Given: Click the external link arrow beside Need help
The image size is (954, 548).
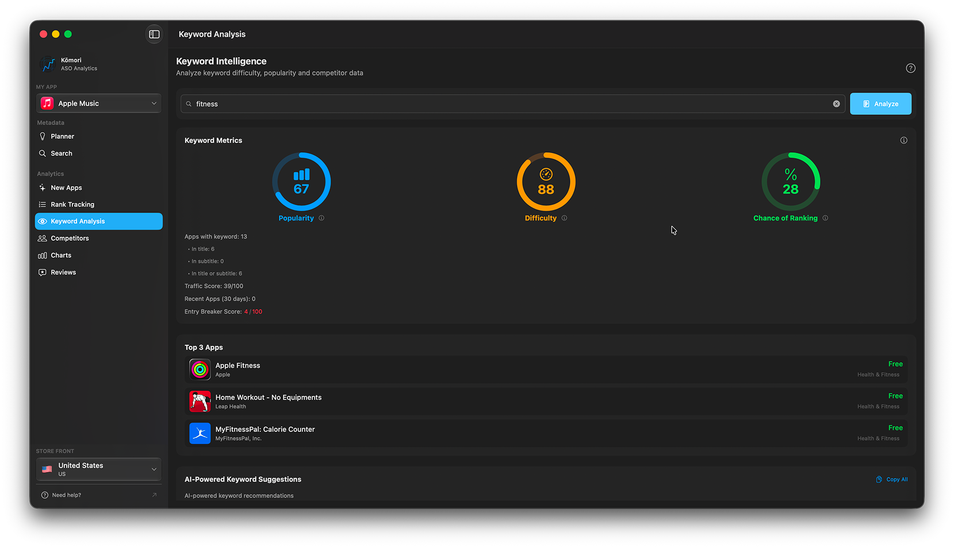Looking at the screenshot, I should click(154, 495).
